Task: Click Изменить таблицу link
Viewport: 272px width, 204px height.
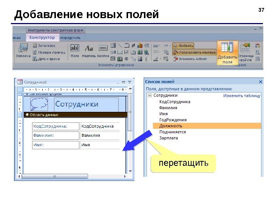Action: (x=242, y=96)
